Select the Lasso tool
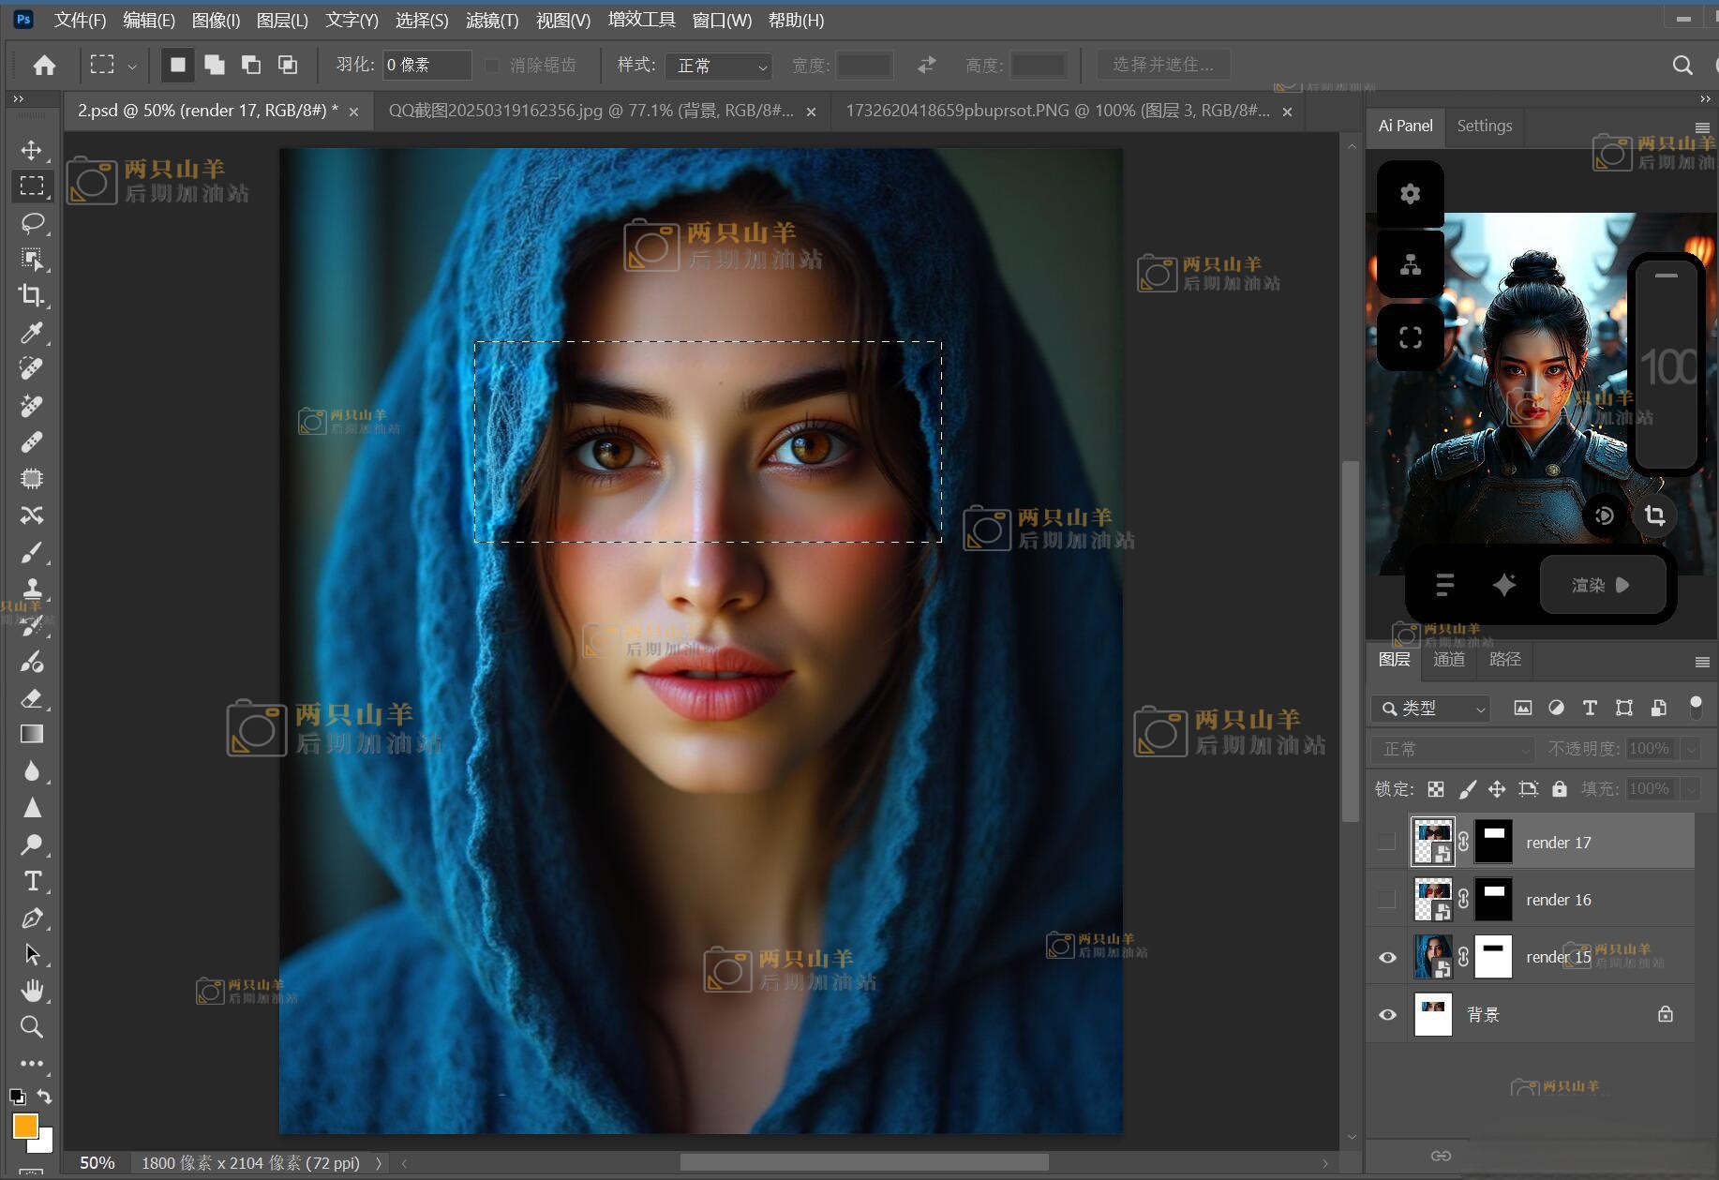Image resolution: width=1719 pixels, height=1180 pixels. 31,223
